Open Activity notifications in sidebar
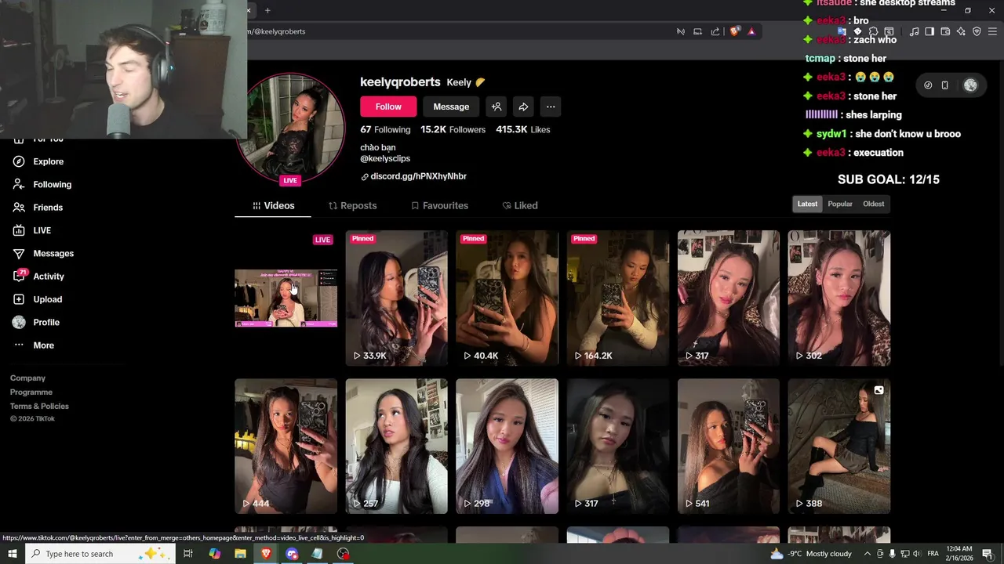 38,277
